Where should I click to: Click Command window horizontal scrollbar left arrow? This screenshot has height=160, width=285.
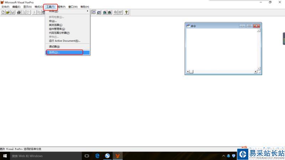coord(188,72)
